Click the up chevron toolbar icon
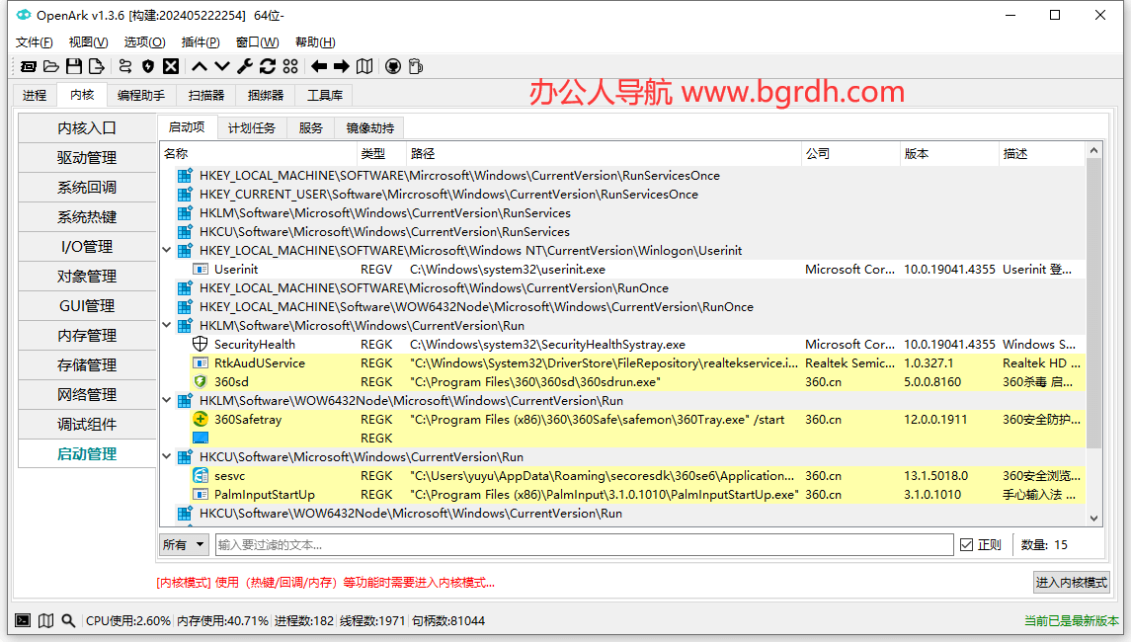 coord(200,67)
